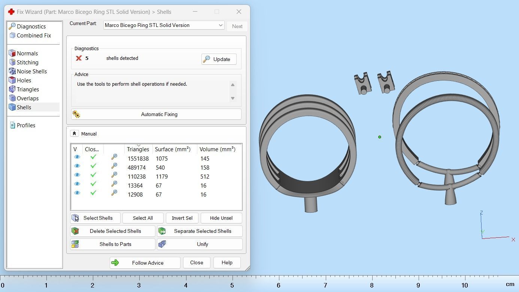Click the Closed column header
519x292 pixels.
coord(92,149)
